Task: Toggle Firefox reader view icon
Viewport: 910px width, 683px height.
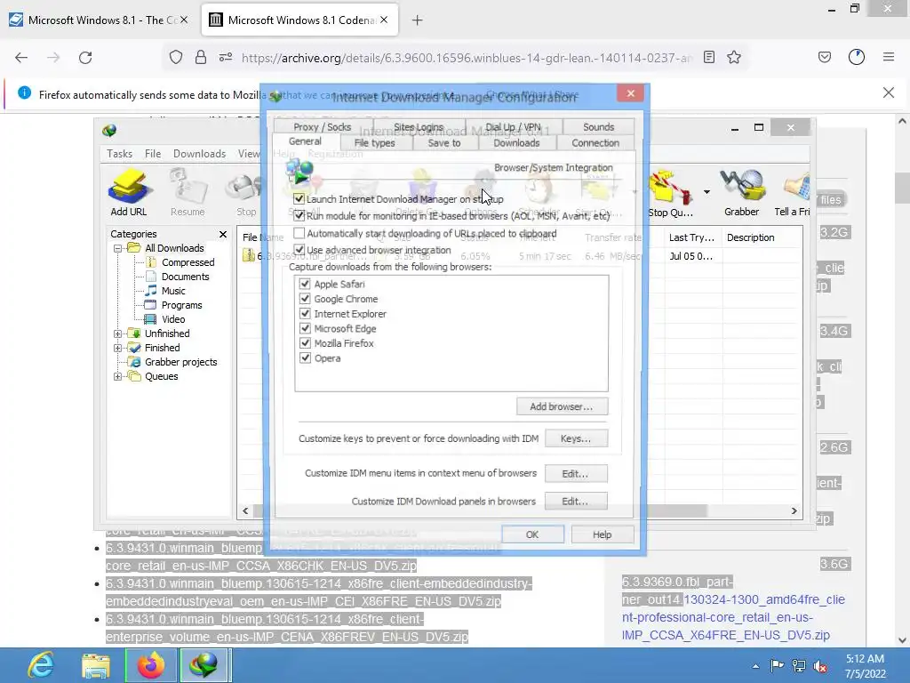Action: [x=708, y=57]
